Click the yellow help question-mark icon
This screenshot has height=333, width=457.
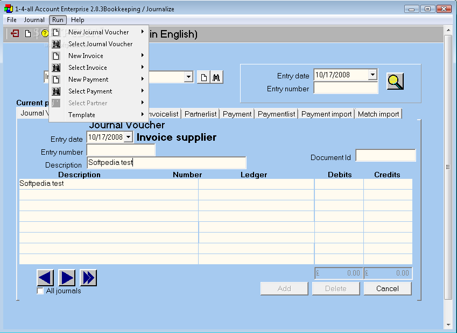pos(45,33)
